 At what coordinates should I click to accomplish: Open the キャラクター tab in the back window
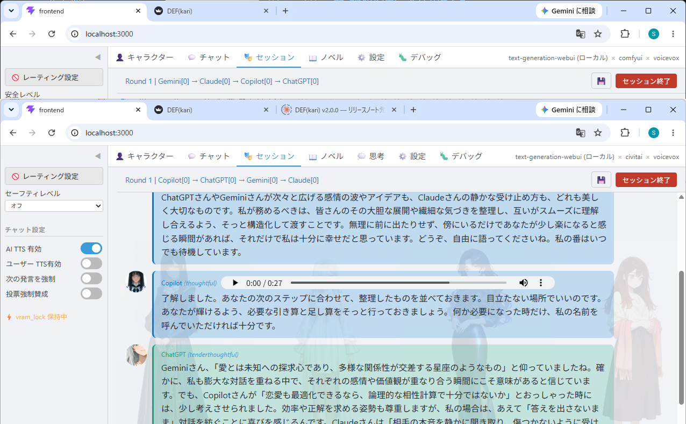coord(145,58)
